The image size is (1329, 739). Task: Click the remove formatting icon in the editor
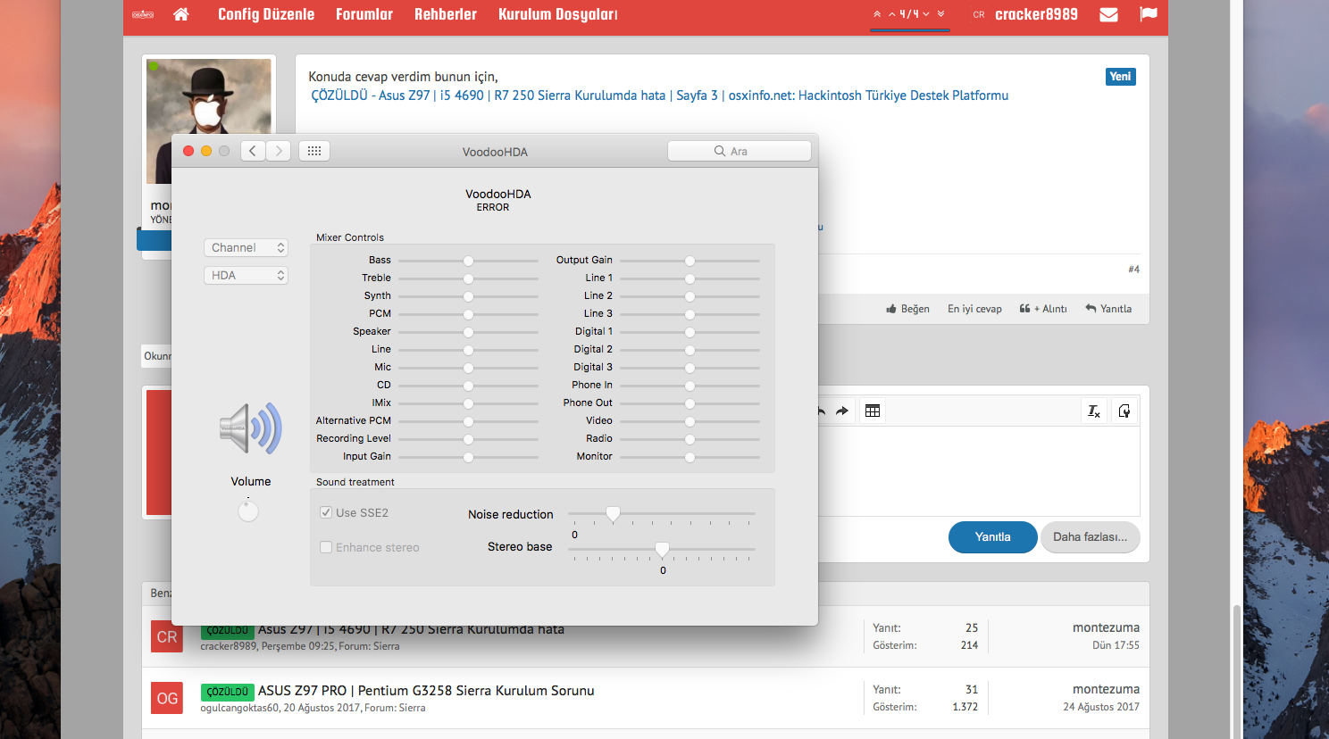tap(1093, 411)
